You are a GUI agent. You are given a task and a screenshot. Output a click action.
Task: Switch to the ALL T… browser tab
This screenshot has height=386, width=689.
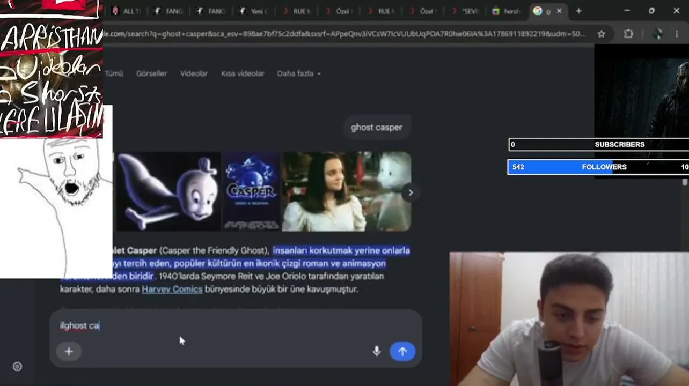(x=126, y=11)
